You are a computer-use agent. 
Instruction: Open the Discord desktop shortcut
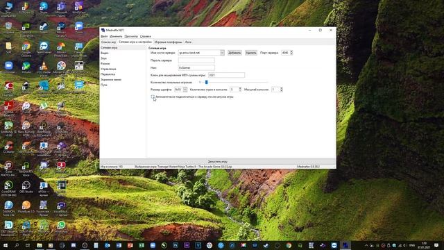pos(44,167)
